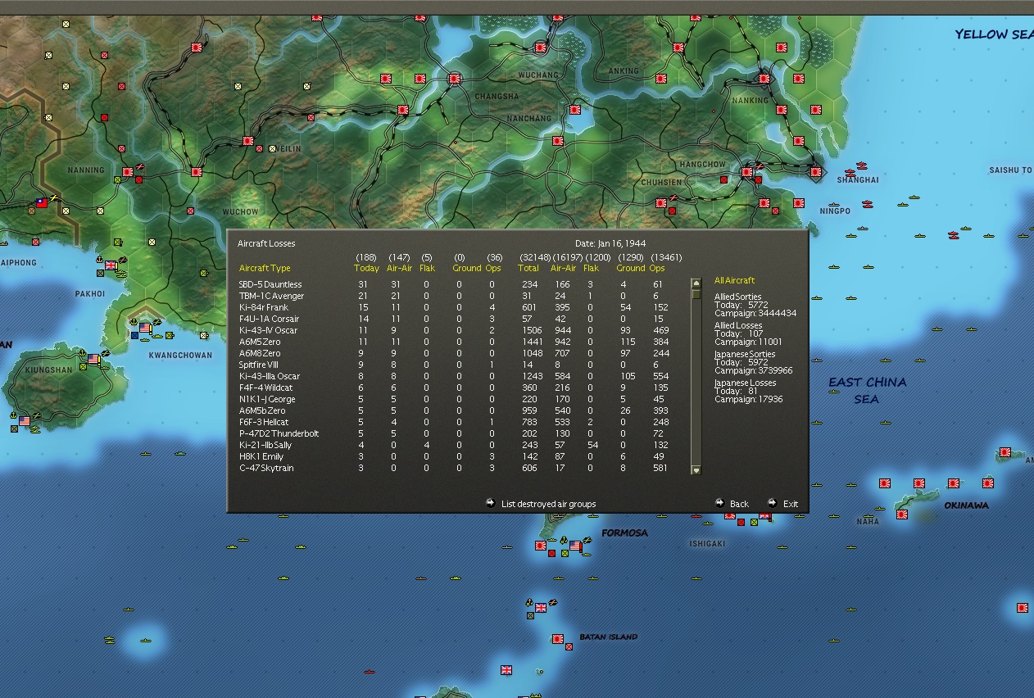Select the C-47 Skytrain row
1034x698 pixels.
[x=455, y=468]
